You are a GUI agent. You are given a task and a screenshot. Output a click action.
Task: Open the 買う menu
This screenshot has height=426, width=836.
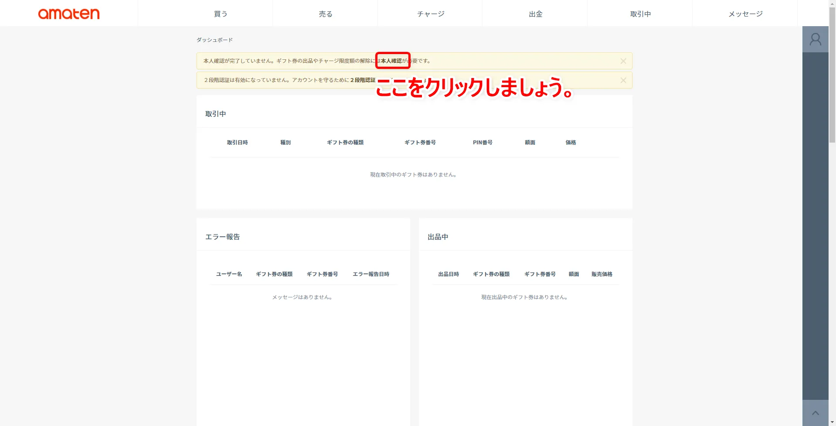pos(221,14)
